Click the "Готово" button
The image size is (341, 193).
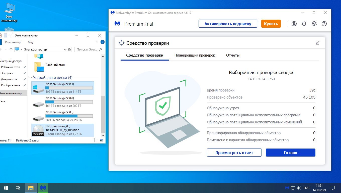point(290,153)
